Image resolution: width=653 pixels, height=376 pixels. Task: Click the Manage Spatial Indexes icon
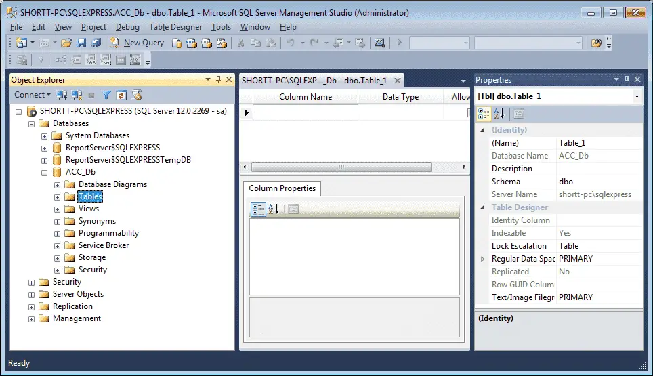[135, 60]
